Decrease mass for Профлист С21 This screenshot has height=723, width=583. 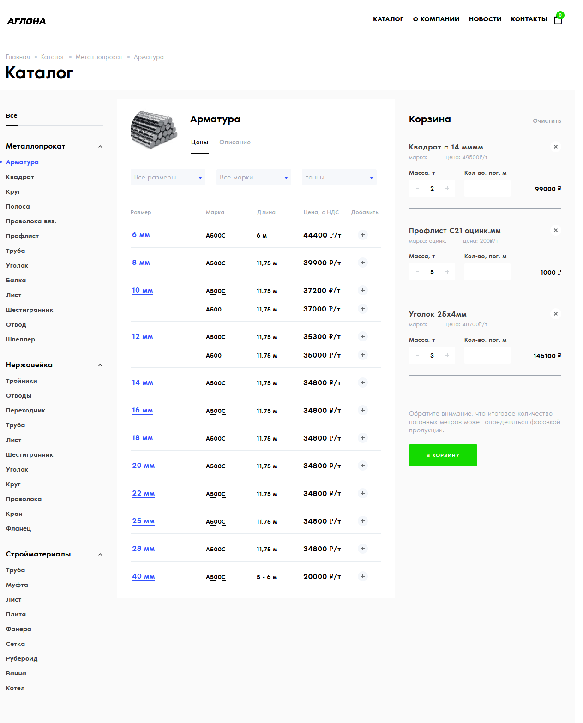417,272
